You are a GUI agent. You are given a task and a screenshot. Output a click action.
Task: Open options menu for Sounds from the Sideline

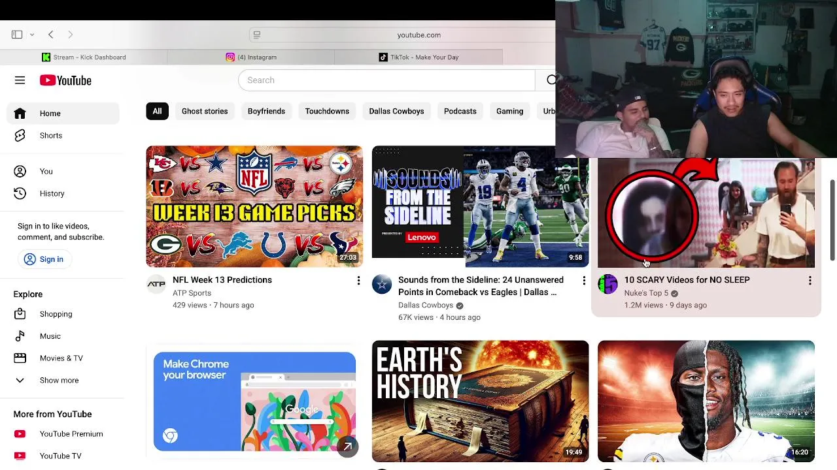584,280
